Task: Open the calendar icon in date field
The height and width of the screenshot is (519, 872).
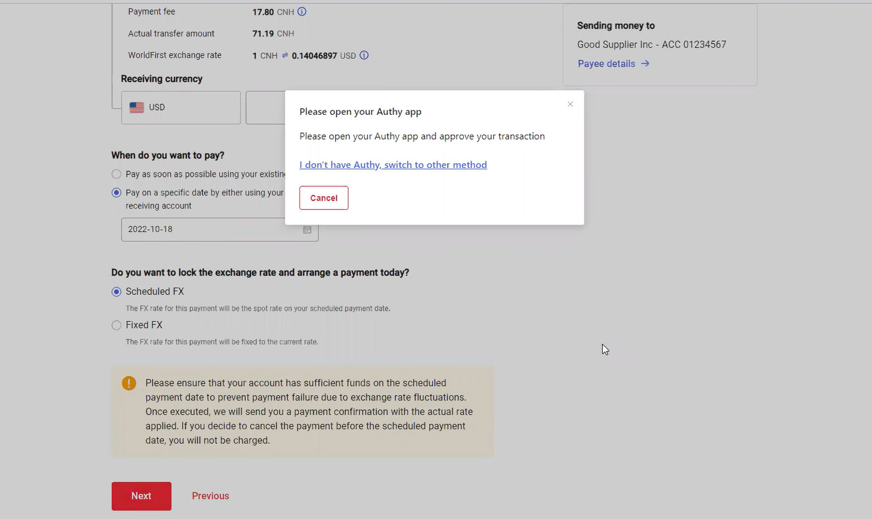Action: tap(307, 230)
